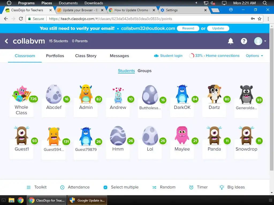Switch to the Portfolios tab
The height and width of the screenshot is (205, 274).
point(55,56)
